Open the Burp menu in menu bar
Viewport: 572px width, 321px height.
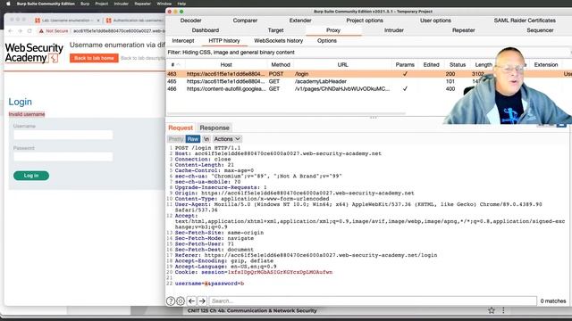click(x=85, y=4)
